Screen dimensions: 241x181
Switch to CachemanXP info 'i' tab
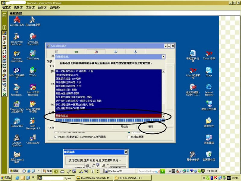tap(135, 52)
